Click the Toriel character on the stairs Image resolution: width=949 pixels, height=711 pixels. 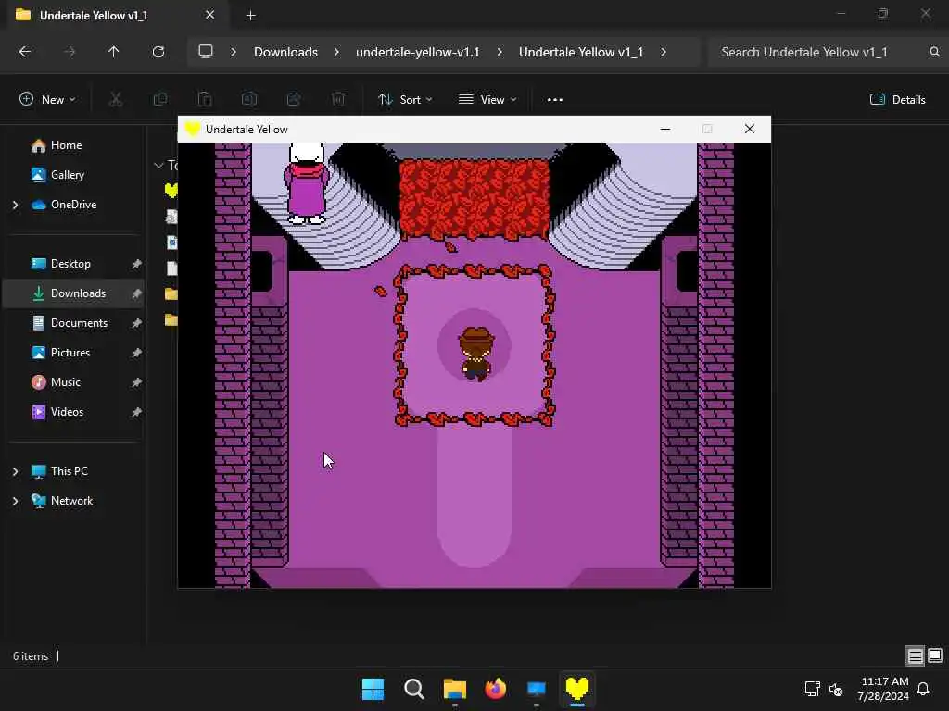[x=307, y=183]
